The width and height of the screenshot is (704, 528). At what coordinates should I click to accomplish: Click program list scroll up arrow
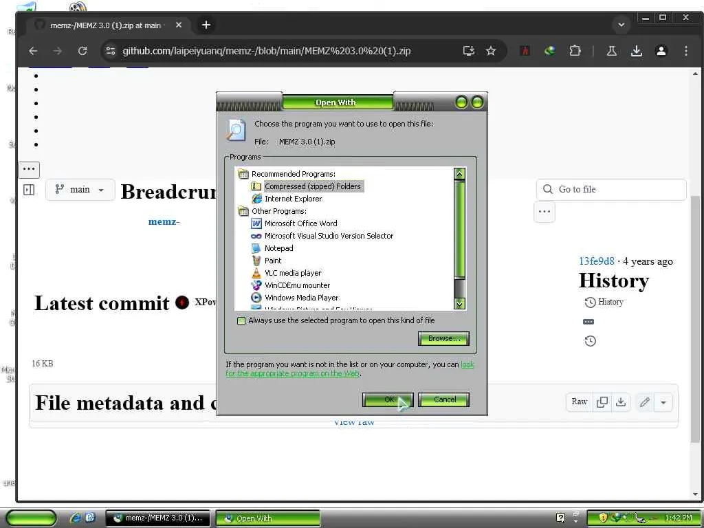pos(459,174)
